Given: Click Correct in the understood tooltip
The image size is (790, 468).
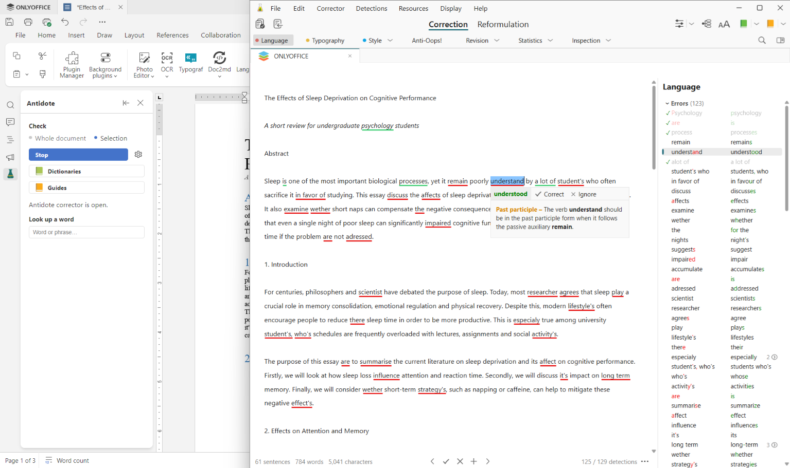Looking at the screenshot, I should click(x=549, y=194).
